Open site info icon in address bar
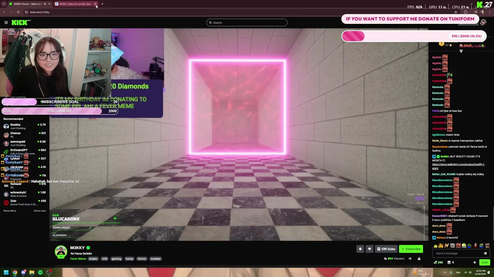494x277 pixels. 26,12
